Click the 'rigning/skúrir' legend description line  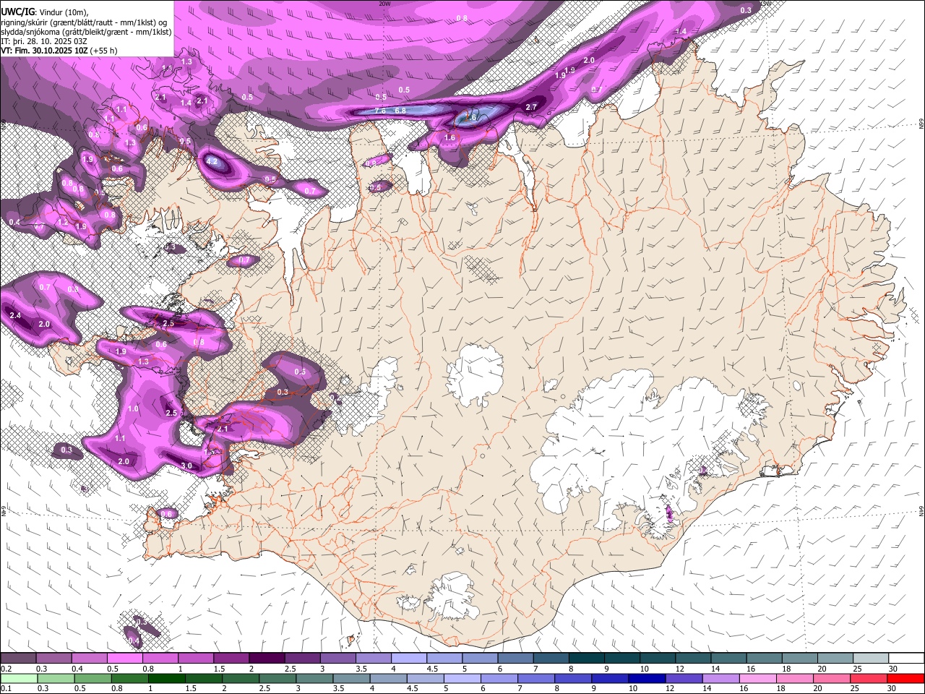tap(85, 22)
